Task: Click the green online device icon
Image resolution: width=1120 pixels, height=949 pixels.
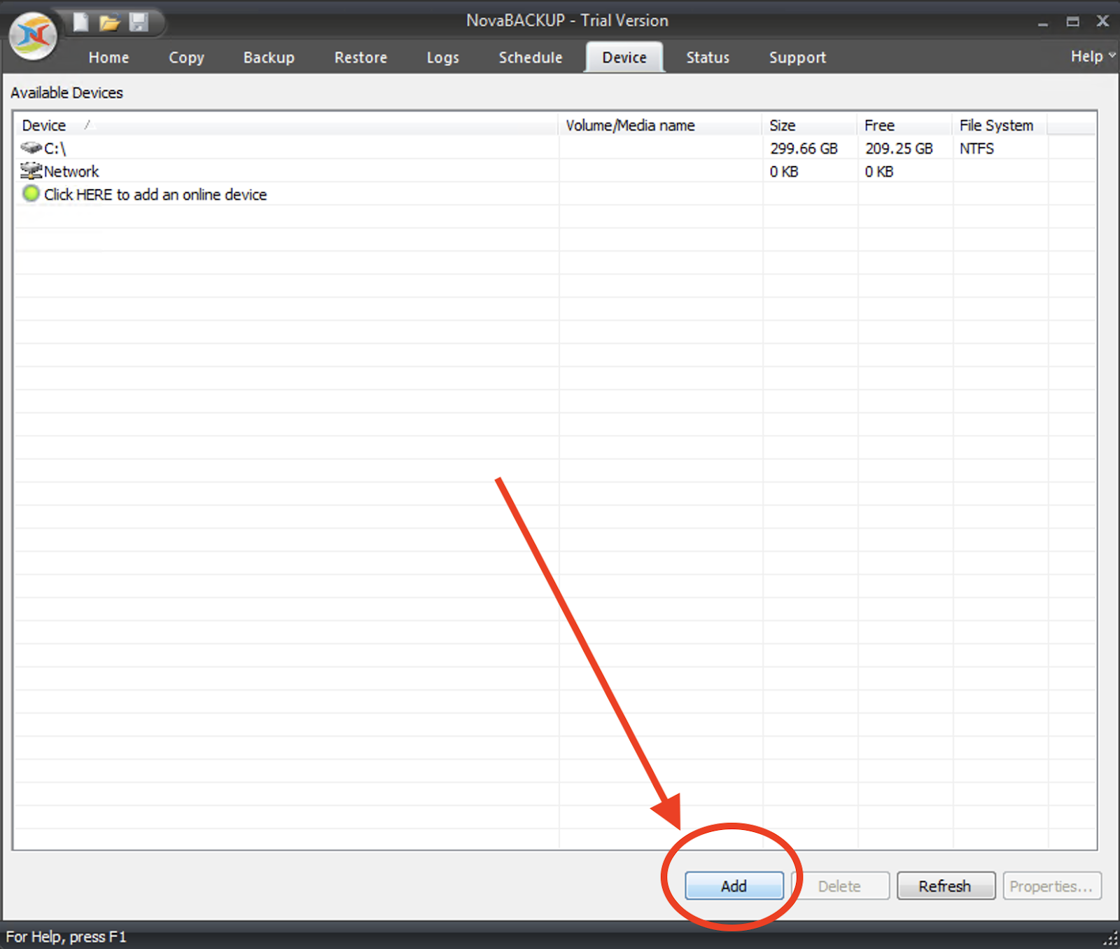Action: (x=31, y=194)
